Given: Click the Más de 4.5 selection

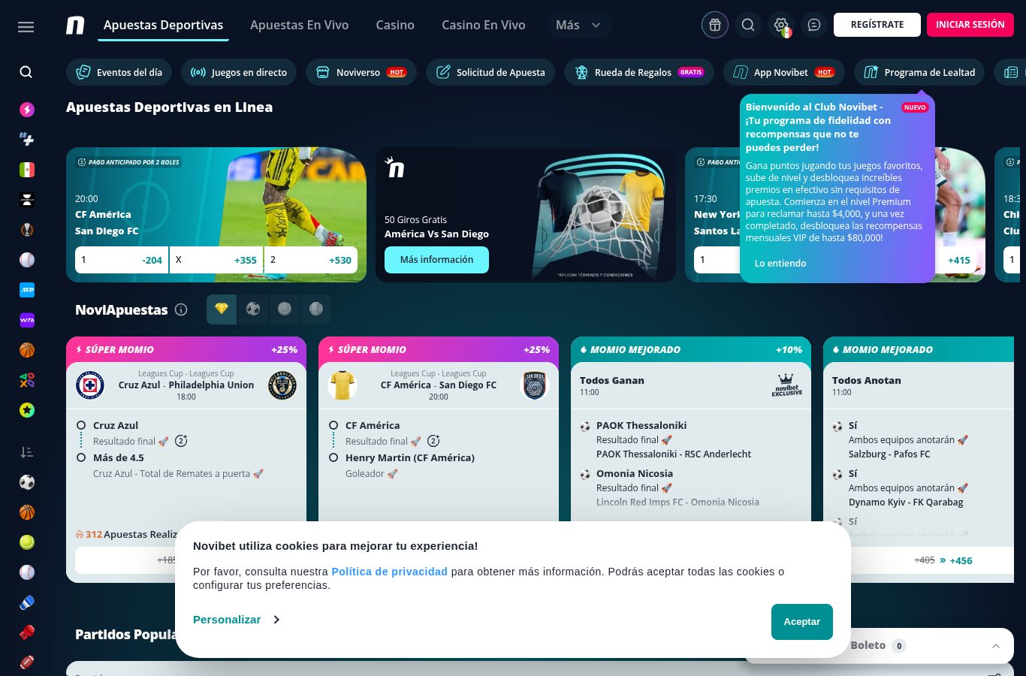Looking at the screenshot, I should [119, 457].
